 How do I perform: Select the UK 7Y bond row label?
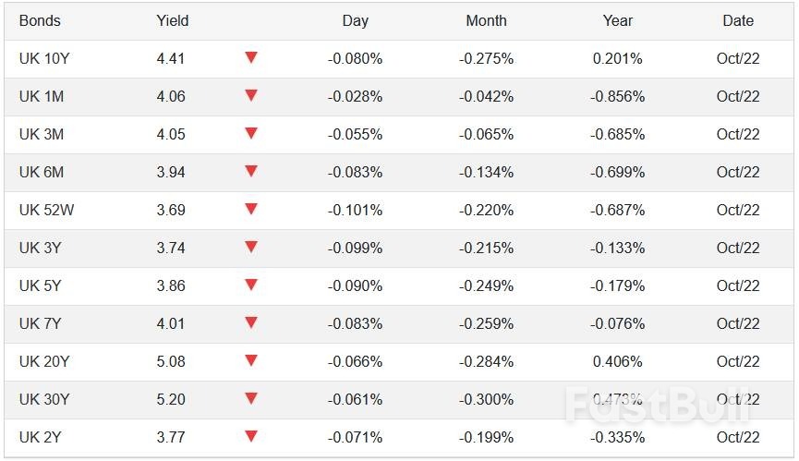tap(41, 323)
